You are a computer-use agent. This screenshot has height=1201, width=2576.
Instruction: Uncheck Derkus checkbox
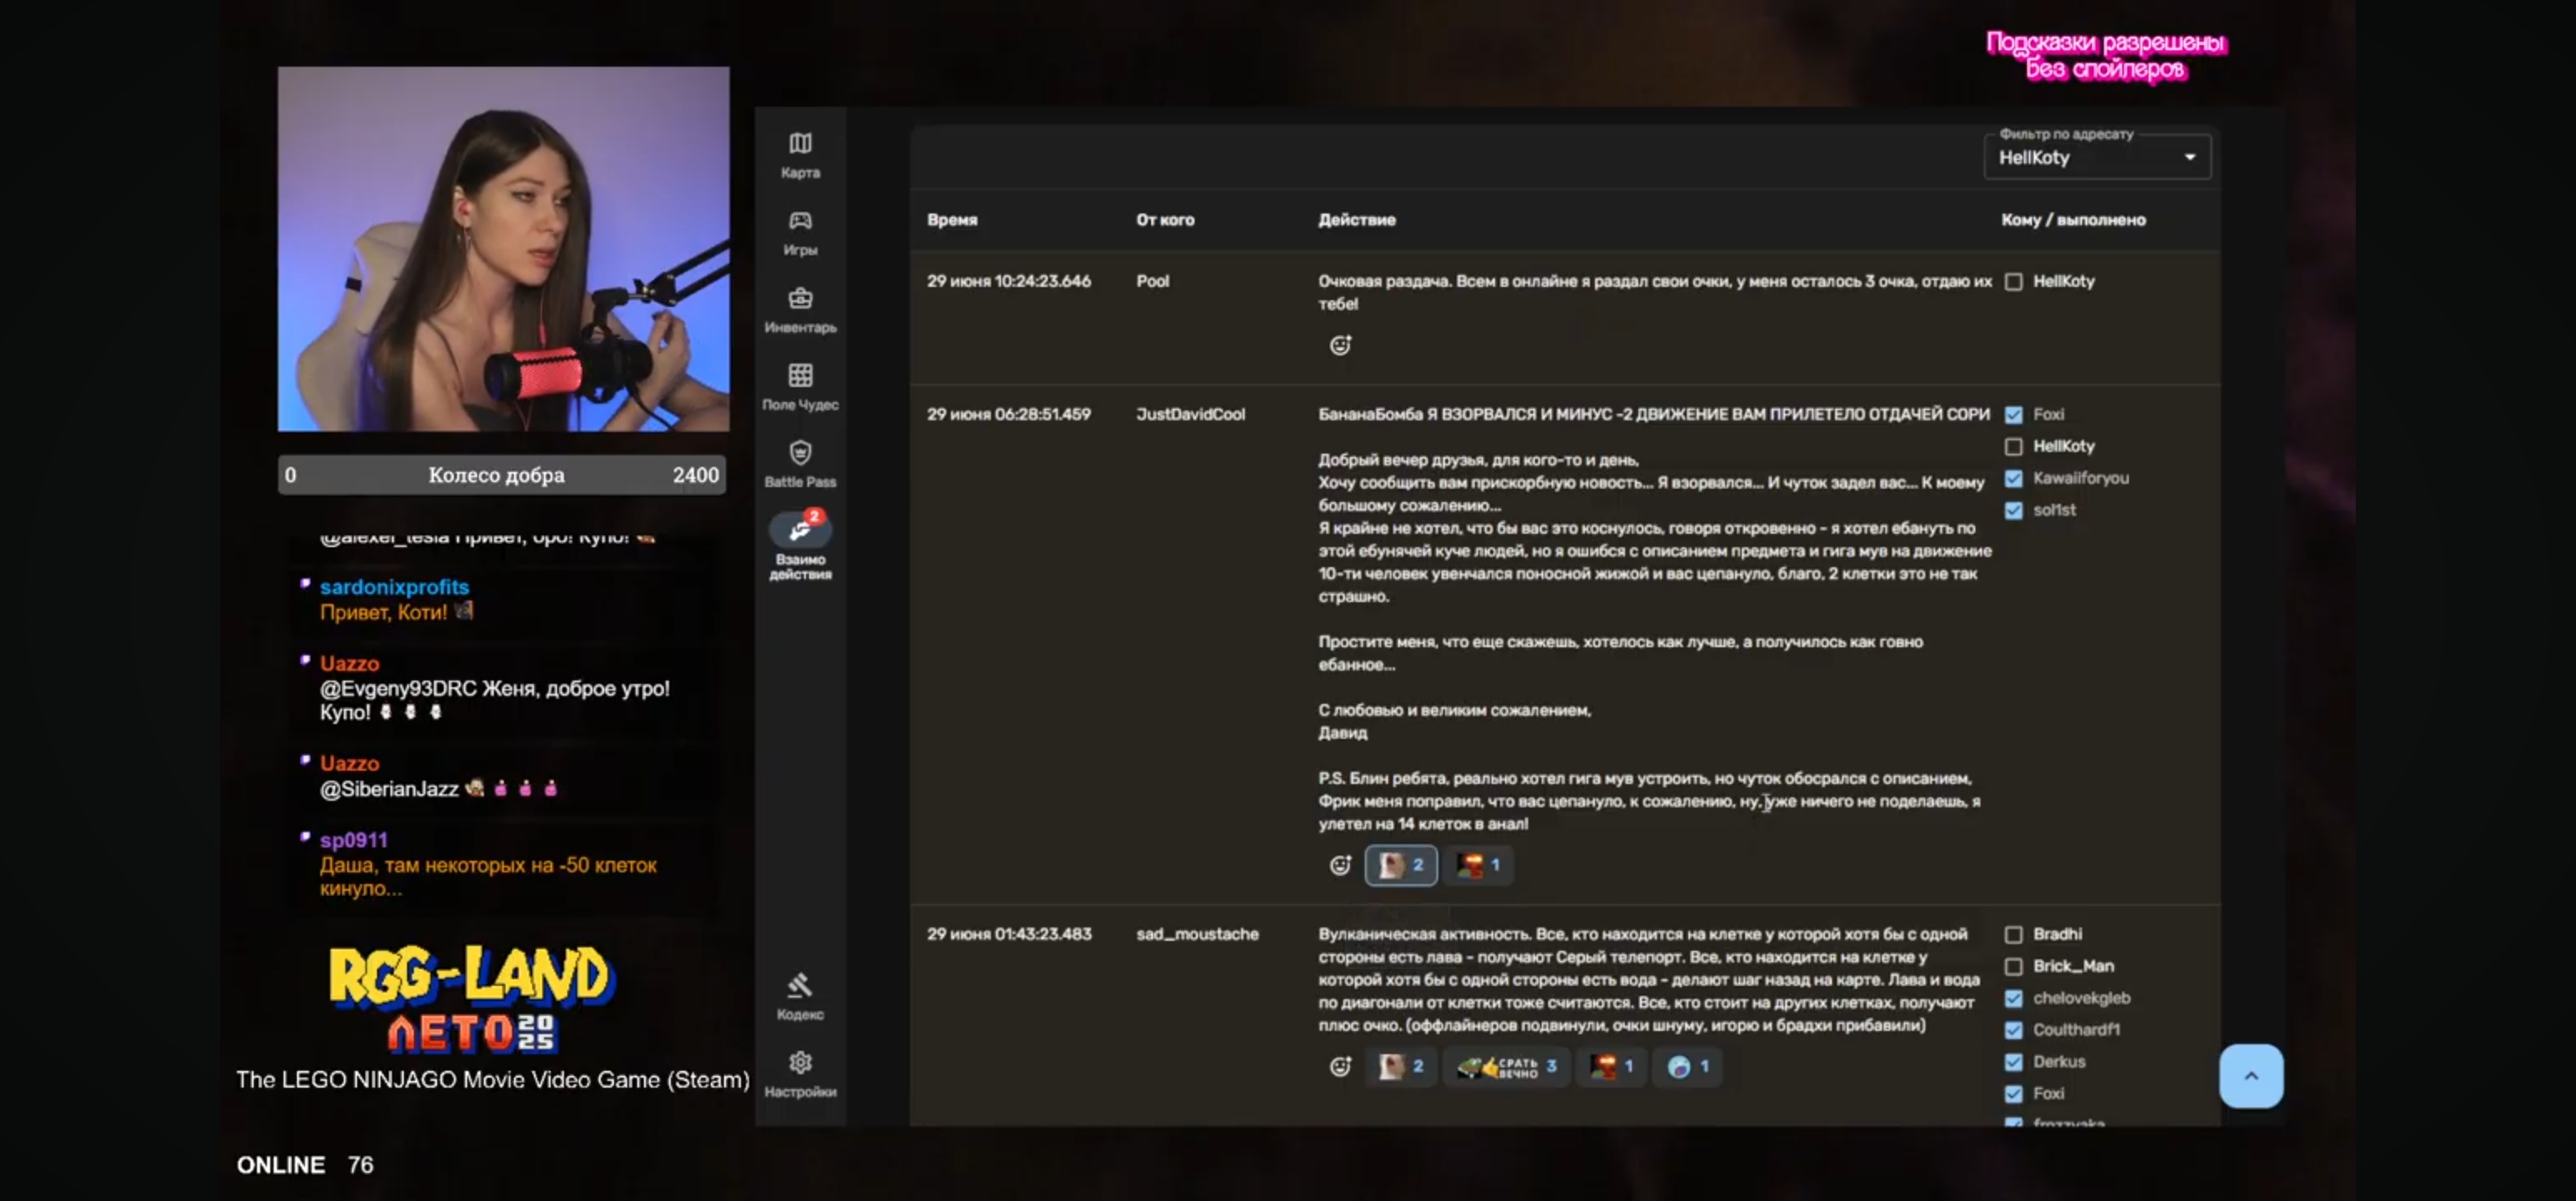2013,1062
